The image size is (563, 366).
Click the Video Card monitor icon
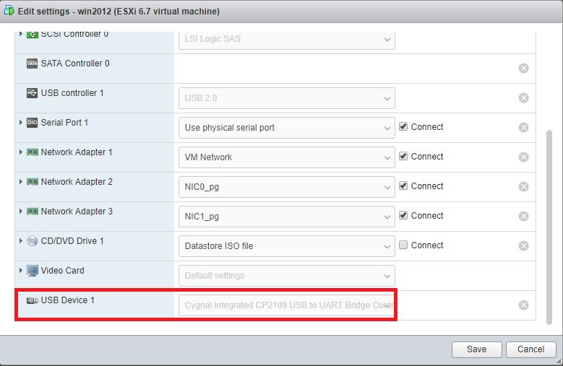point(33,271)
